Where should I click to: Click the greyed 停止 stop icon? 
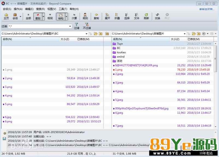point(167,16)
